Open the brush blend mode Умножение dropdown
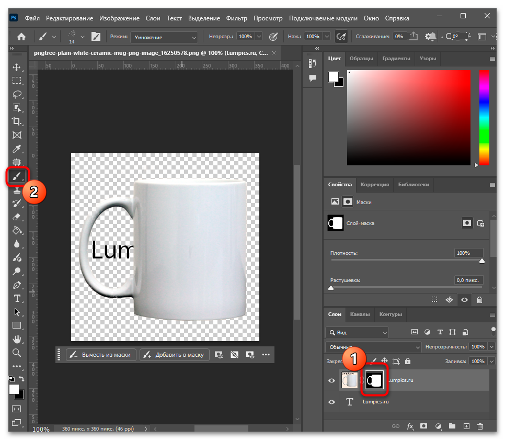 coord(164,37)
